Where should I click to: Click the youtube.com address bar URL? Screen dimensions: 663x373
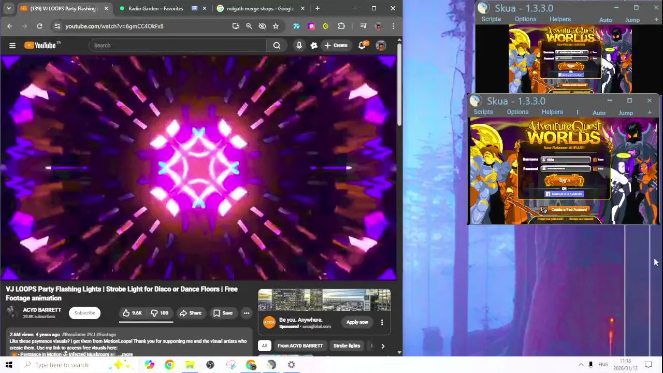click(x=114, y=26)
